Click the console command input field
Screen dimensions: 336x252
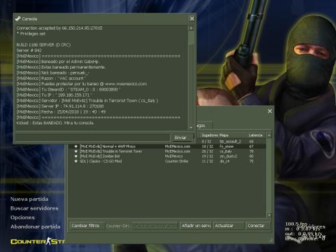[93, 138]
